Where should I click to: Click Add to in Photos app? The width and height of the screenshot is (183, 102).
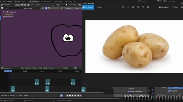tap(98, 7)
